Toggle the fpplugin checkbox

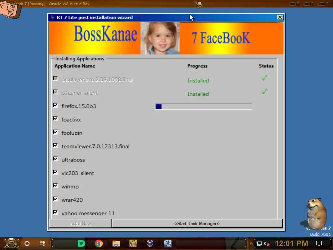point(55,132)
